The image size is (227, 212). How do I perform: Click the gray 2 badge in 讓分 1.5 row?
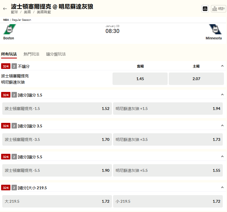[x=14, y=95]
